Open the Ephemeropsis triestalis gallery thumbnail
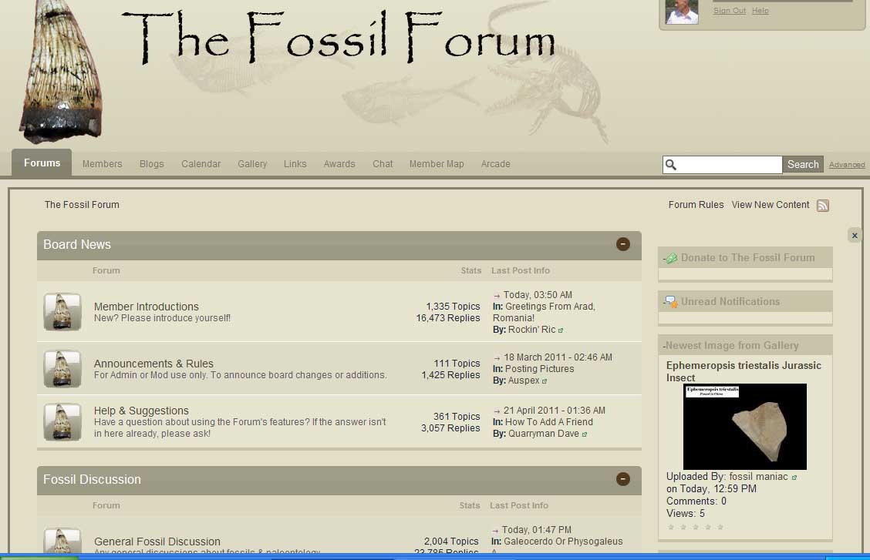 click(744, 427)
